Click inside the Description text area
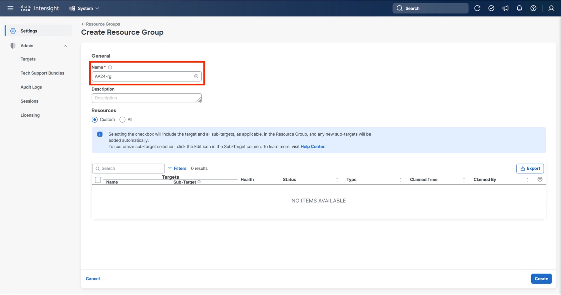Viewport: 561px width, 295px height. click(x=146, y=98)
